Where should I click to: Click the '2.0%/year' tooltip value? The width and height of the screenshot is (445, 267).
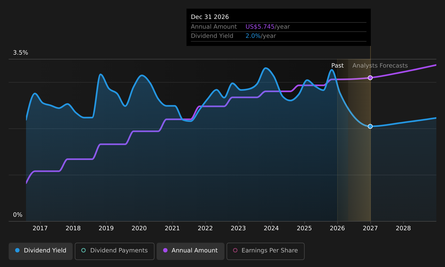(x=261, y=36)
